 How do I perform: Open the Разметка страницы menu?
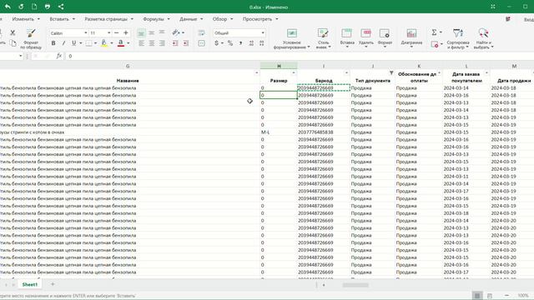(109, 19)
